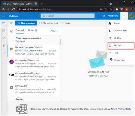The image size is (135, 116).
Task: Click the message list scroll down arrow
Action: pyautogui.click(x=60, y=100)
